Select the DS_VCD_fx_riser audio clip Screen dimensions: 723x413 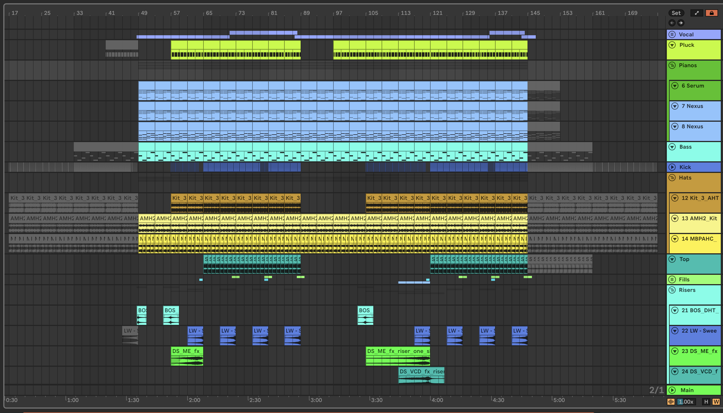[x=421, y=371]
